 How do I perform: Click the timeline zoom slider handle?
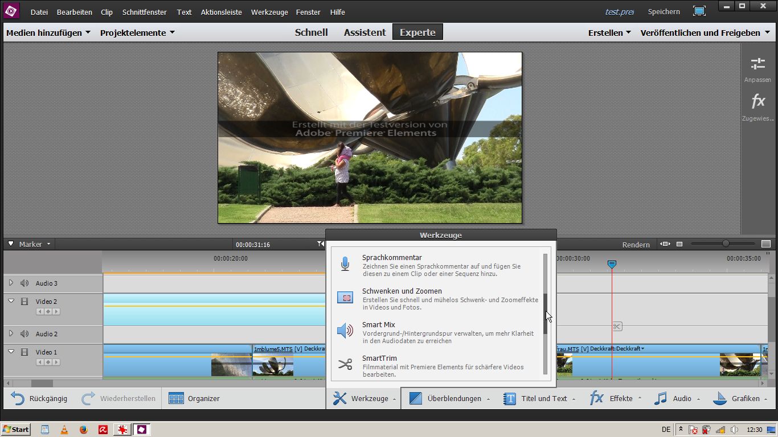726,244
